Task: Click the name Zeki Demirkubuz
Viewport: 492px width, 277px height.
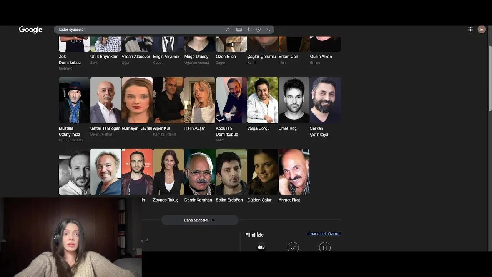Action: [70, 60]
